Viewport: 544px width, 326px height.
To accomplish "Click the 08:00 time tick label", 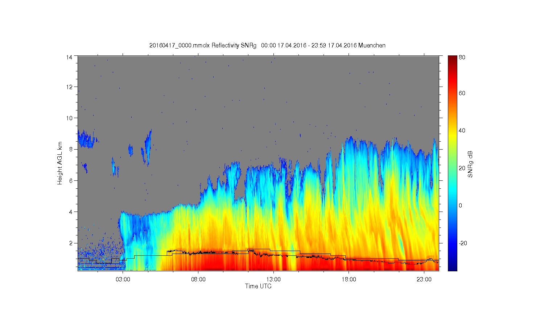I will click(198, 280).
